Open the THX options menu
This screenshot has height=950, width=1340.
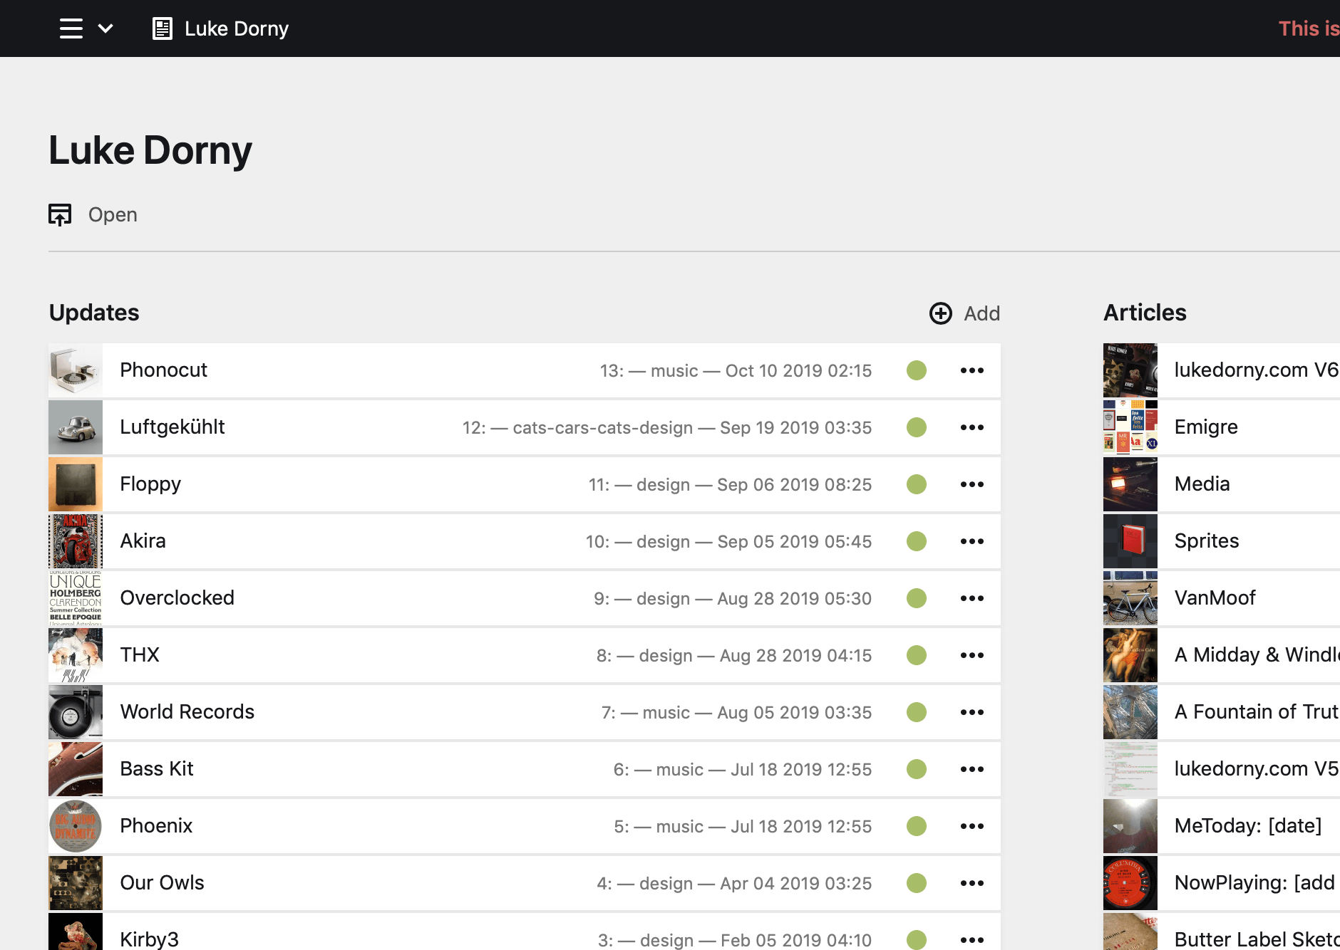tap(972, 655)
